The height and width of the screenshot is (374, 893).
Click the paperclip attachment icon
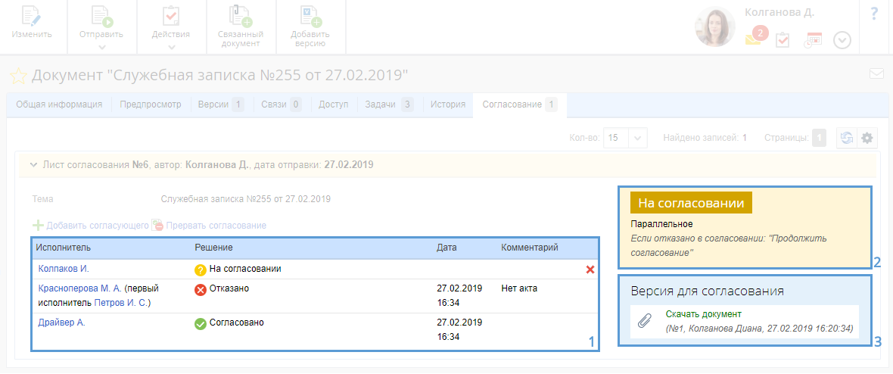click(644, 322)
